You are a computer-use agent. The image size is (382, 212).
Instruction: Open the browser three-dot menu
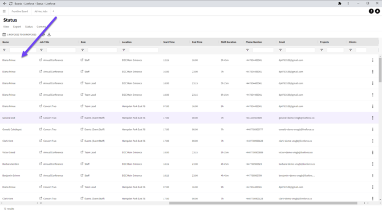click(x=348, y=3)
